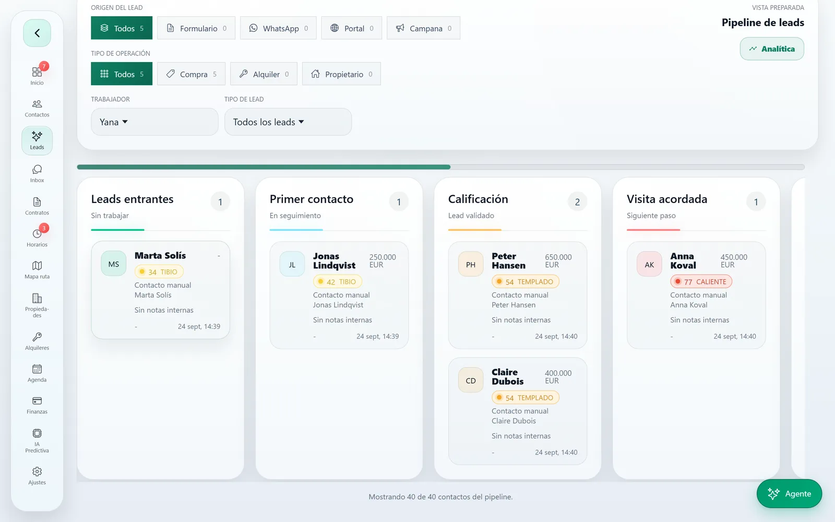Filter lead origin by Formulario
The height and width of the screenshot is (522, 835).
tap(196, 28)
